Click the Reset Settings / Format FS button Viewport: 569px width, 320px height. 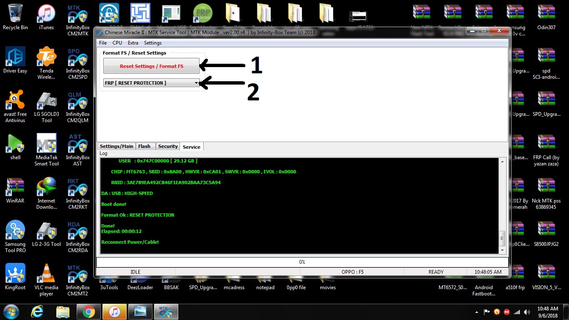tap(152, 66)
